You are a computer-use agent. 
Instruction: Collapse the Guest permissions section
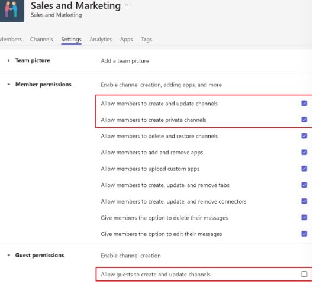click(x=8, y=255)
